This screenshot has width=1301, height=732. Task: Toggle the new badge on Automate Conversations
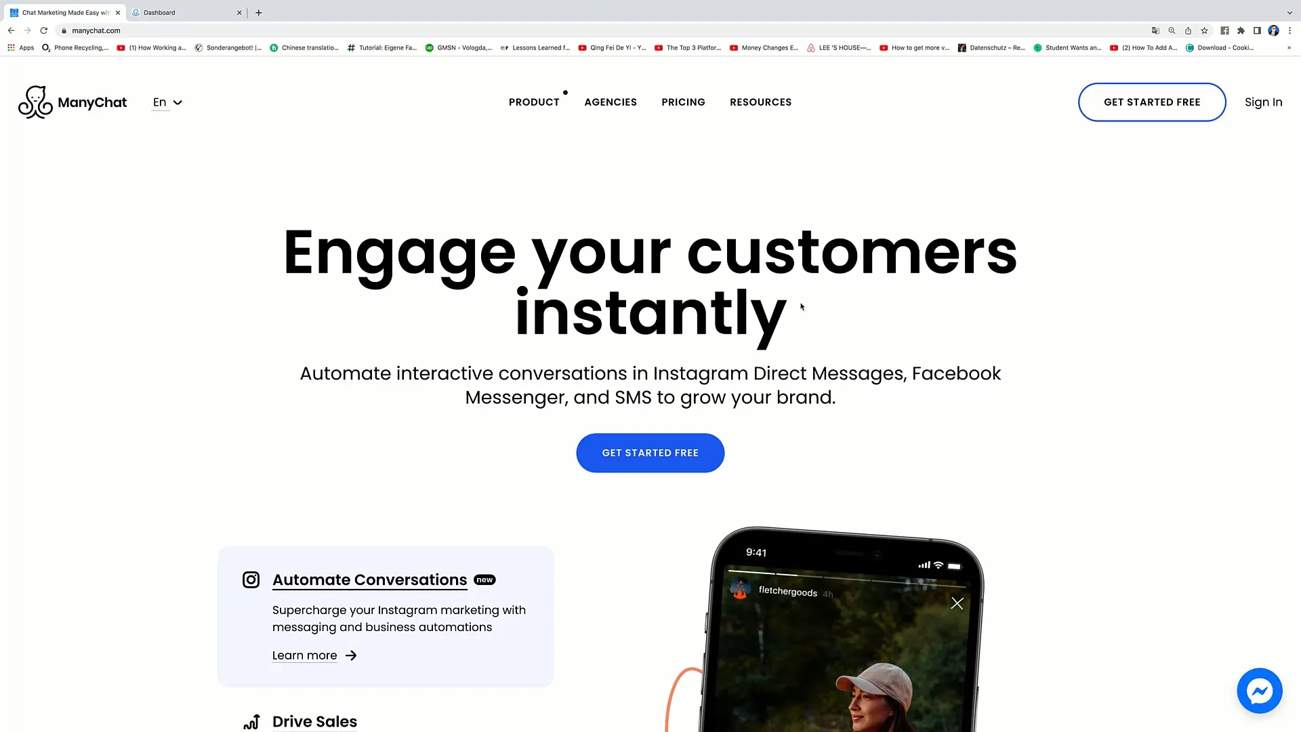[484, 579]
